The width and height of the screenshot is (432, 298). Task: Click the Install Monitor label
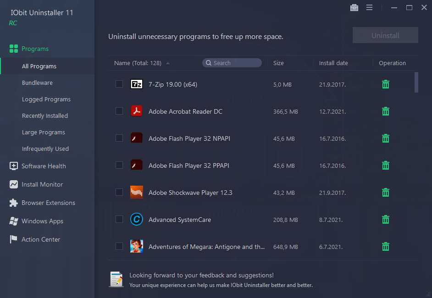pos(42,184)
